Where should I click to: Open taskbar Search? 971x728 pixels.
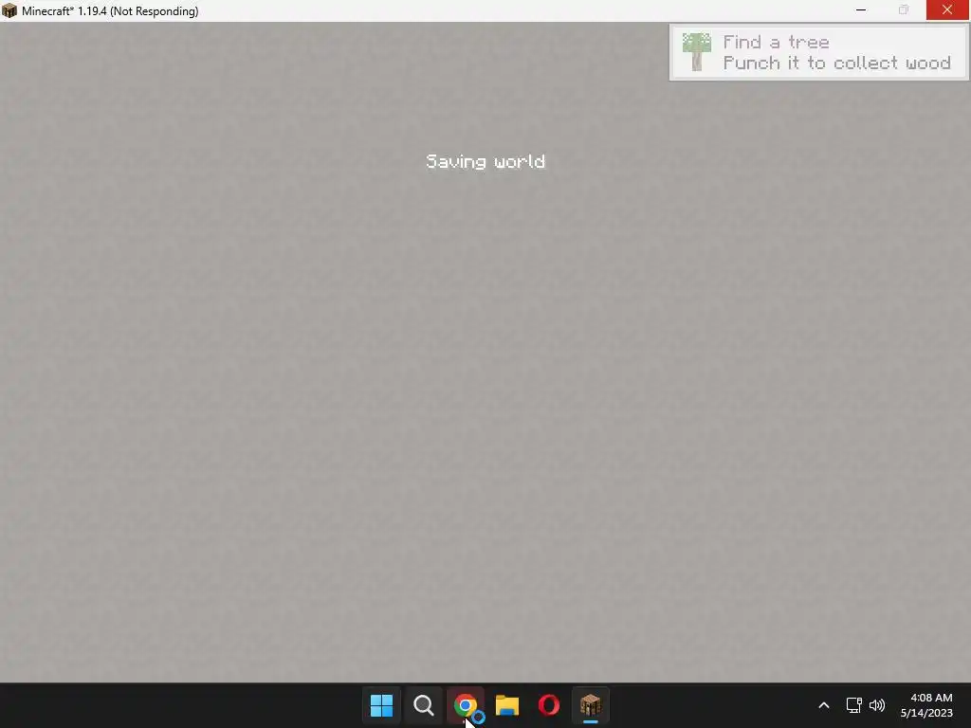(424, 705)
